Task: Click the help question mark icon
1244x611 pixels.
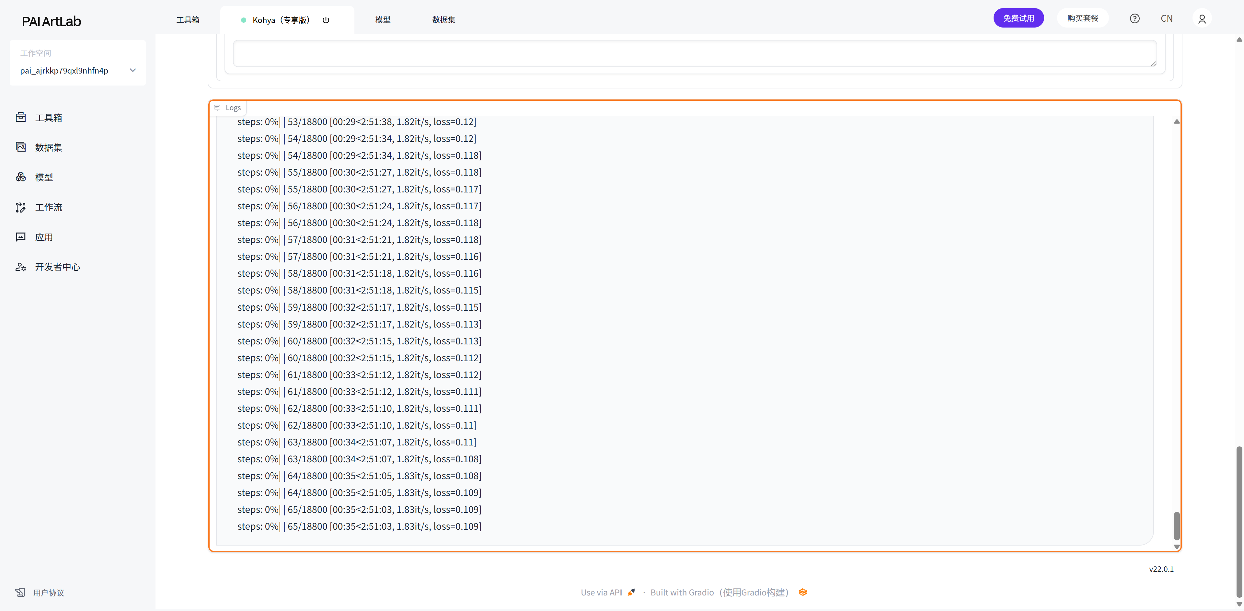Action: click(1135, 19)
